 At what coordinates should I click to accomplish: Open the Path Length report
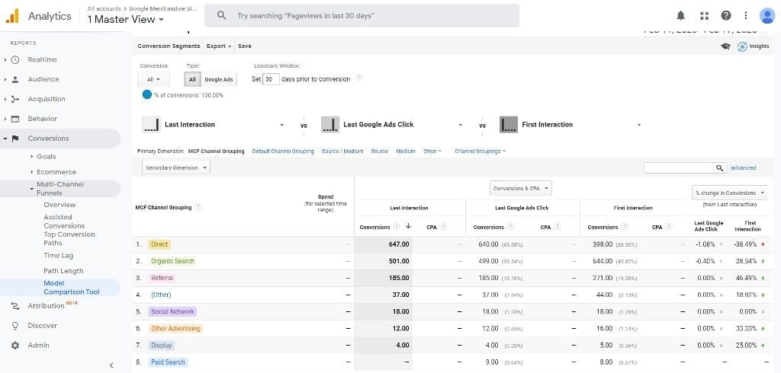coord(63,271)
